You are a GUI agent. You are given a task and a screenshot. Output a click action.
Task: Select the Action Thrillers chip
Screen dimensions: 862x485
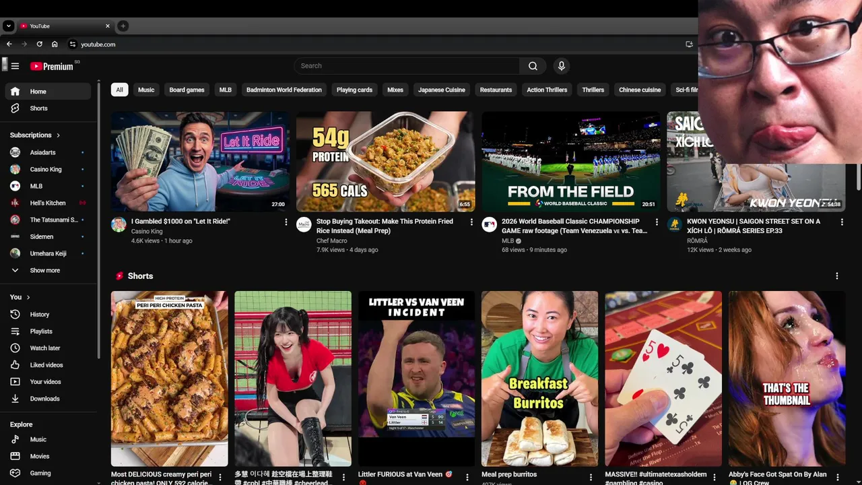[547, 90]
